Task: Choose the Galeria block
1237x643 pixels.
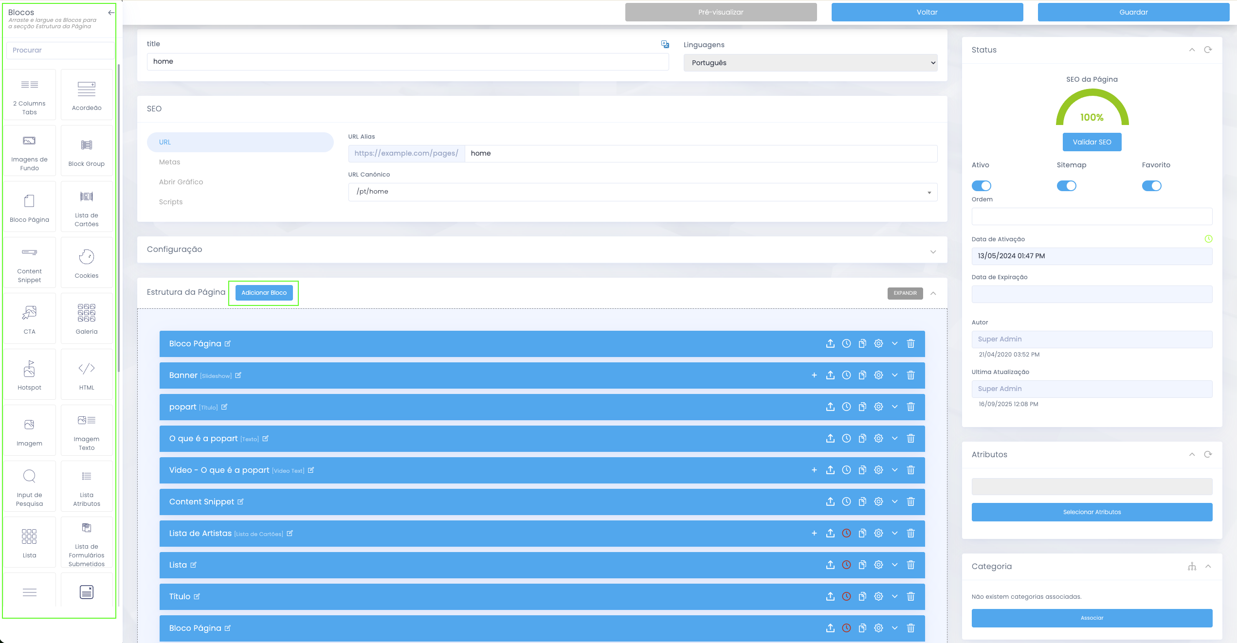Action: (x=87, y=319)
